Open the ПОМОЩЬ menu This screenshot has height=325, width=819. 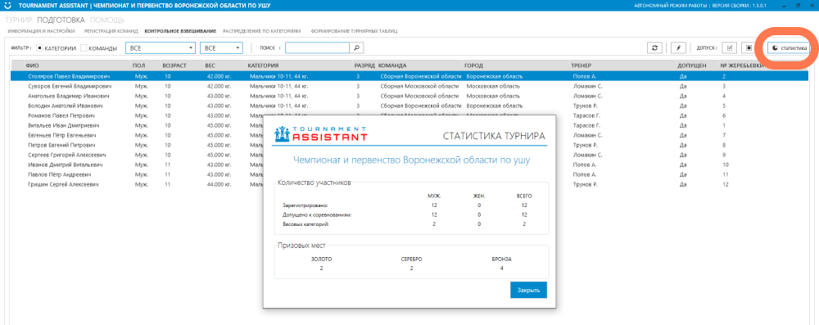106,20
